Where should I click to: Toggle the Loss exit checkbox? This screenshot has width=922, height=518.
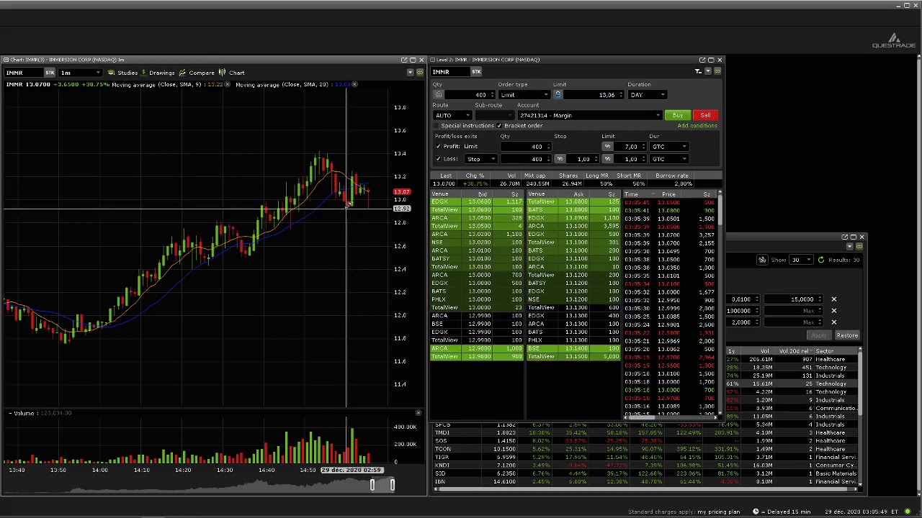click(x=438, y=159)
